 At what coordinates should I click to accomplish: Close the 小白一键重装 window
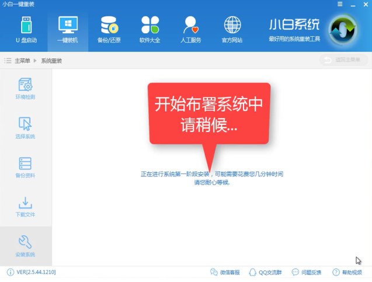(x=366, y=4)
